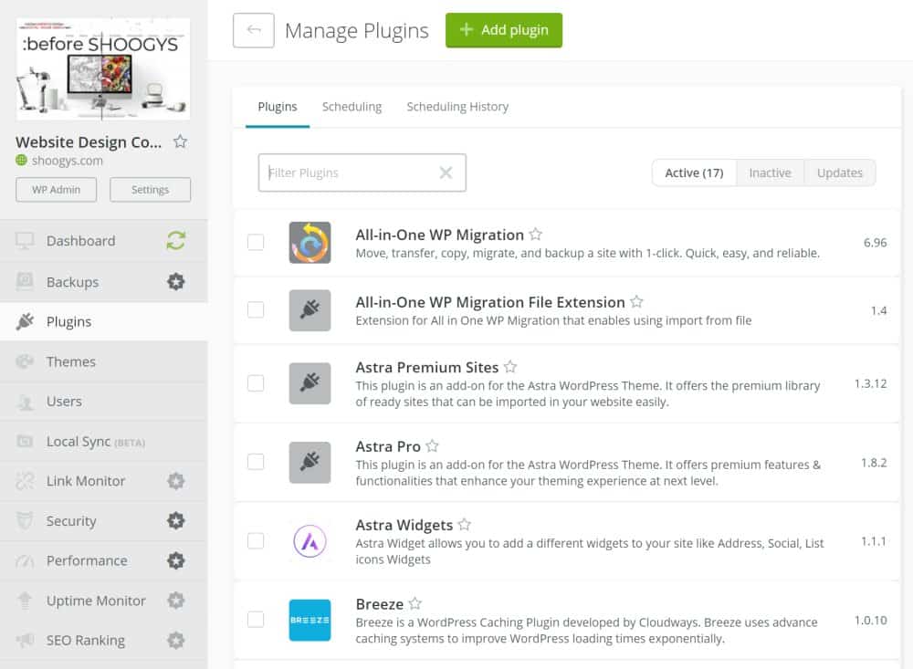Show plugins with Updates
Screen dimensions: 913x669
[x=840, y=172]
